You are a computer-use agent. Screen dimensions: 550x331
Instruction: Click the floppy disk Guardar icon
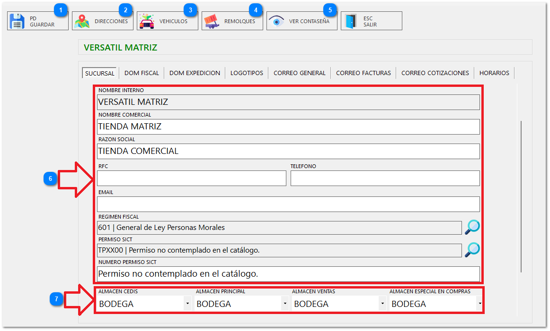[18, 21]
